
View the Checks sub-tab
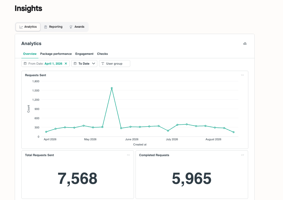[102, 54]
